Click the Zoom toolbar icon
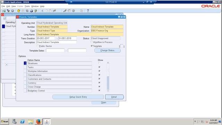Screen dimensions: 222x125 [x=69, y=11]
